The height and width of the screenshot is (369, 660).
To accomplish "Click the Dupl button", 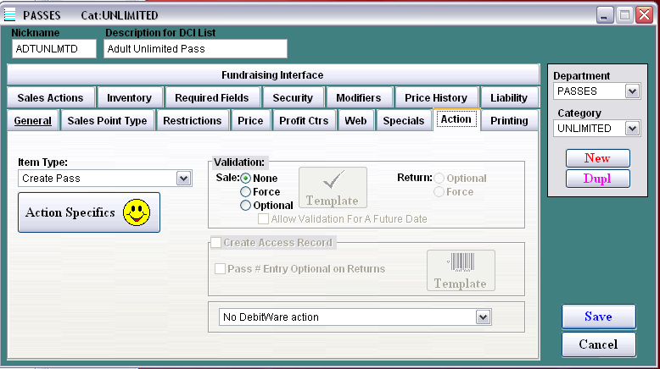I will (598, 179).
